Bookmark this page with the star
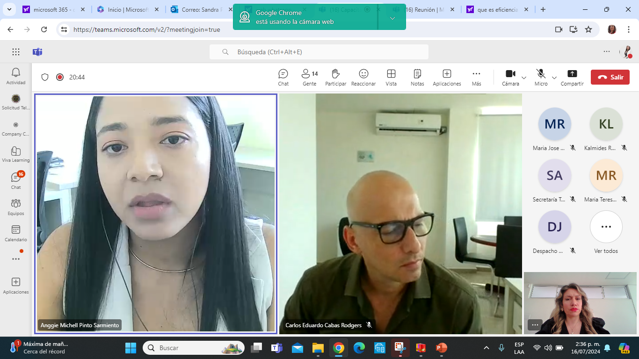Image resolution: width=639 pixels, height=359 pixels. click(x=588, y=29)
